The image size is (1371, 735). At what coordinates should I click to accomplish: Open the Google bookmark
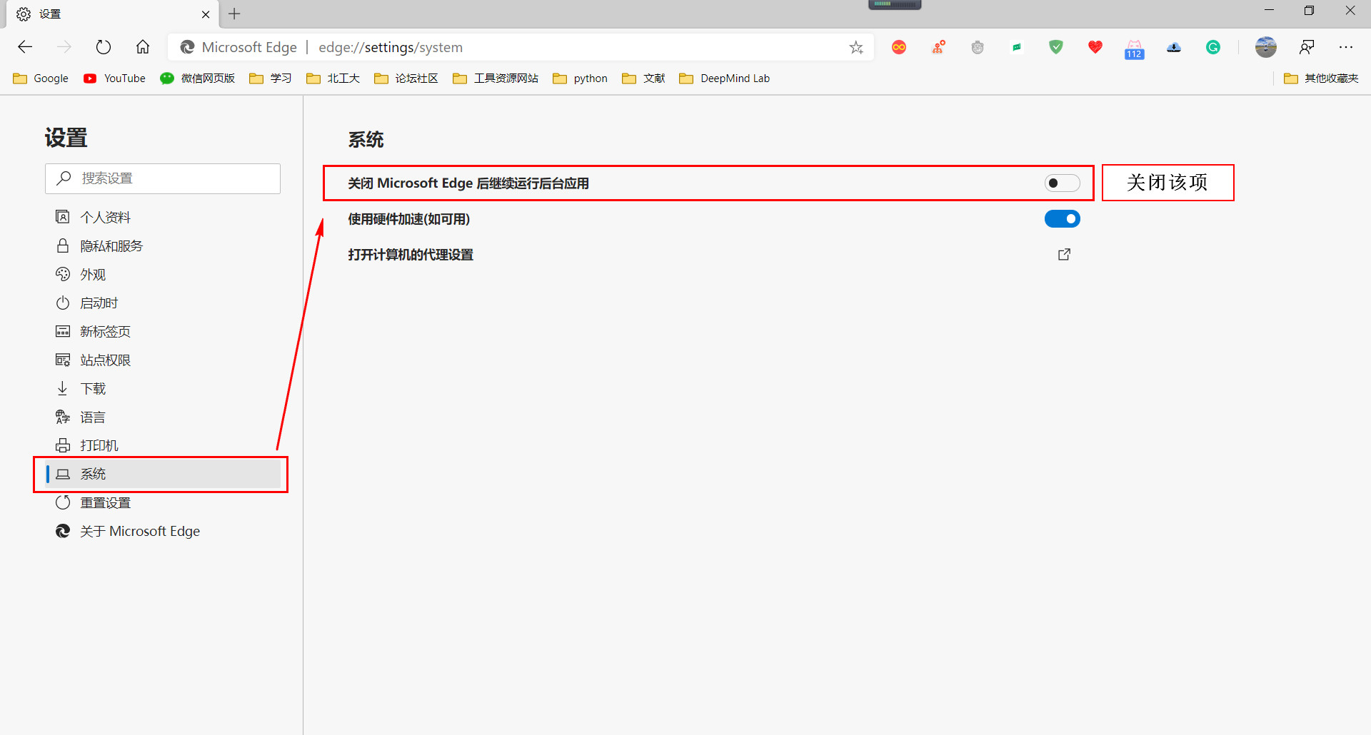point(41,78)
